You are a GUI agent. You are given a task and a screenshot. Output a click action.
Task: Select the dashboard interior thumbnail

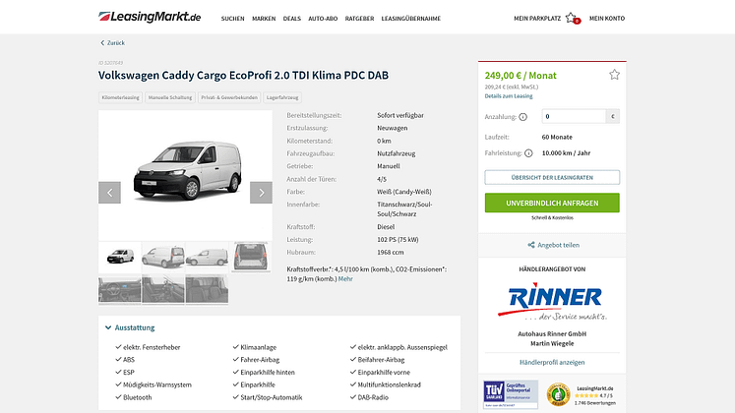(119, 290)
